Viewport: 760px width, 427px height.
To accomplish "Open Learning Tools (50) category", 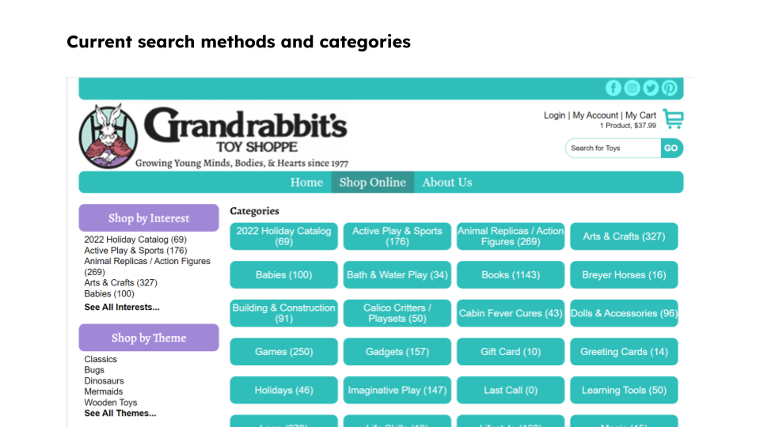I will (624, 390).
